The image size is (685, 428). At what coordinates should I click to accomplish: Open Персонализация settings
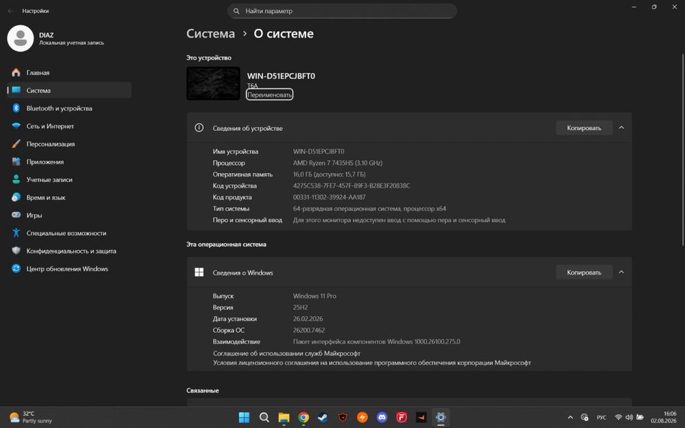[69, 144]
